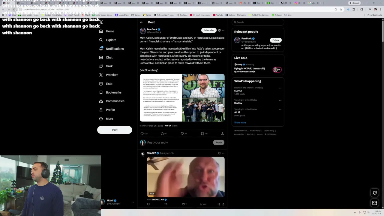This screenshot has width=384, height=216.
Task: Bookmark the SUAREZ comment
Action: pos(219,204)
